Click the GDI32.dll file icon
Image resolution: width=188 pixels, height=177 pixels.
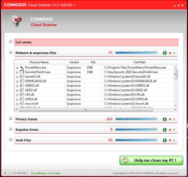[22, 90]
